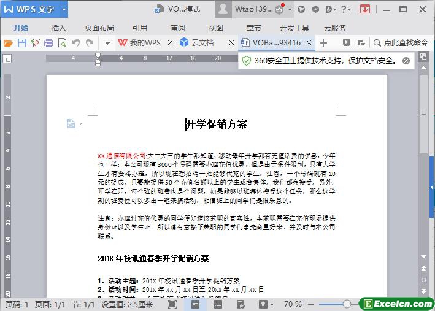Open the 开发工具 ribbon tab
The width and height of the screenshot is (435, 311).
(x=294, y=28)
